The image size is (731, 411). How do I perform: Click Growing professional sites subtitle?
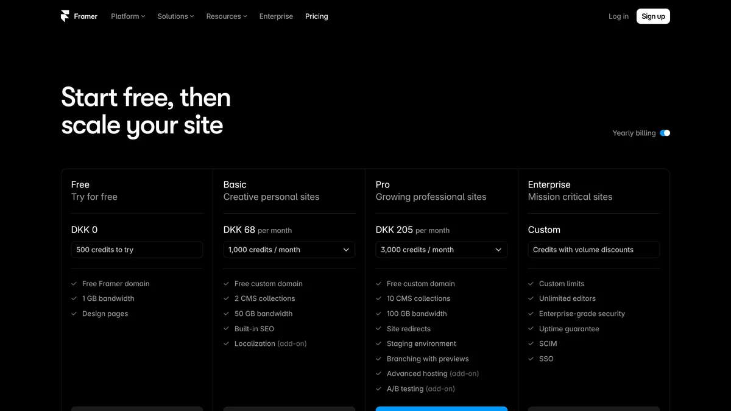pos(431,197)
